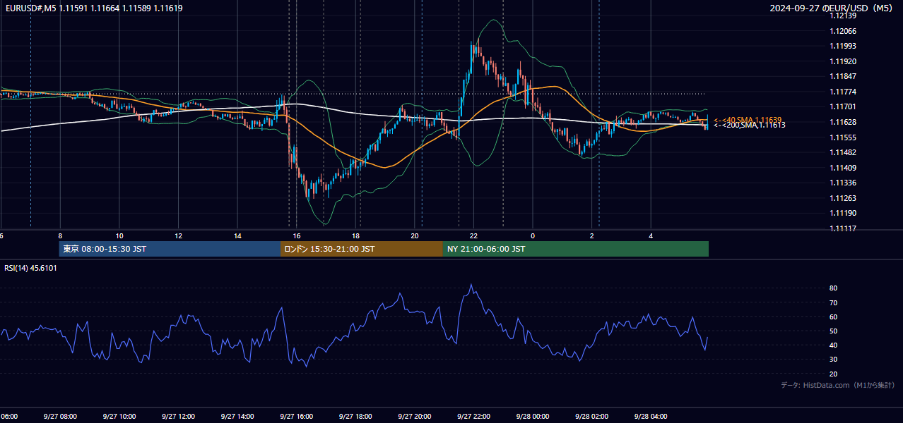The height and width of the screenshot is (423, 903).
Task: Click the 1.11701 price axis label
Action: 843,106
